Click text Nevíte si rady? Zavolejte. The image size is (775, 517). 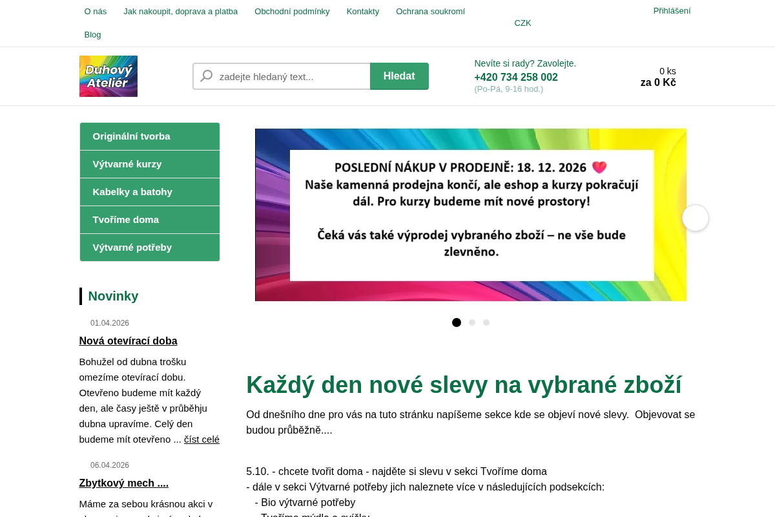click(x=525, y=63)
